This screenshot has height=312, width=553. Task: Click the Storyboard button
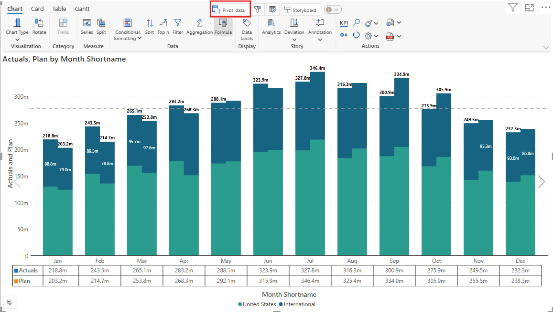tap(301, 10)
